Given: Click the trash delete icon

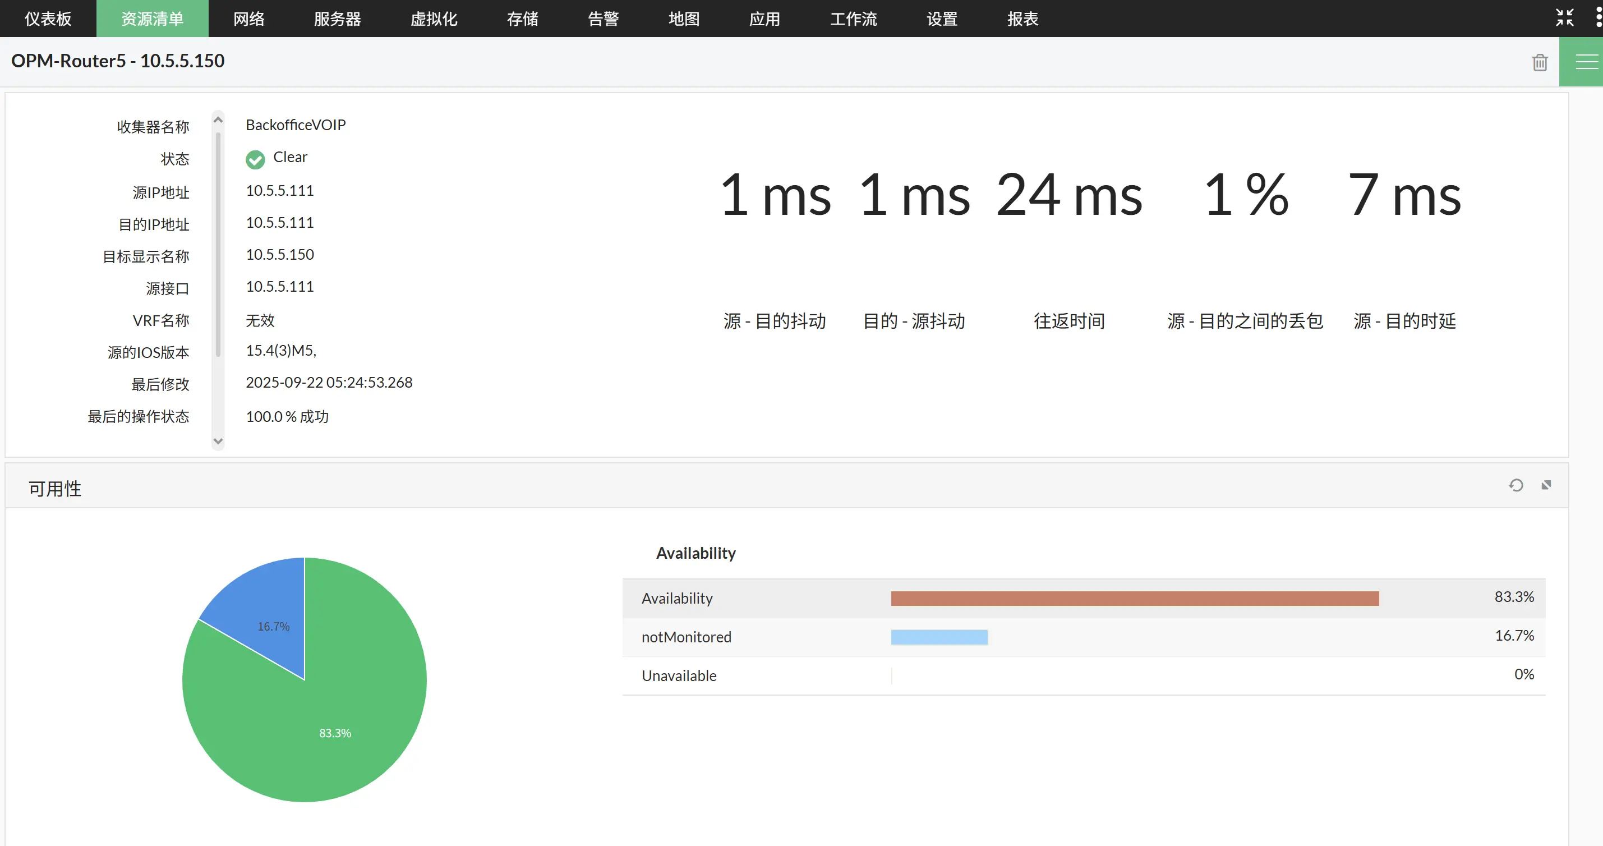Looking at the screenshot, I should [x=1540, y=62].
